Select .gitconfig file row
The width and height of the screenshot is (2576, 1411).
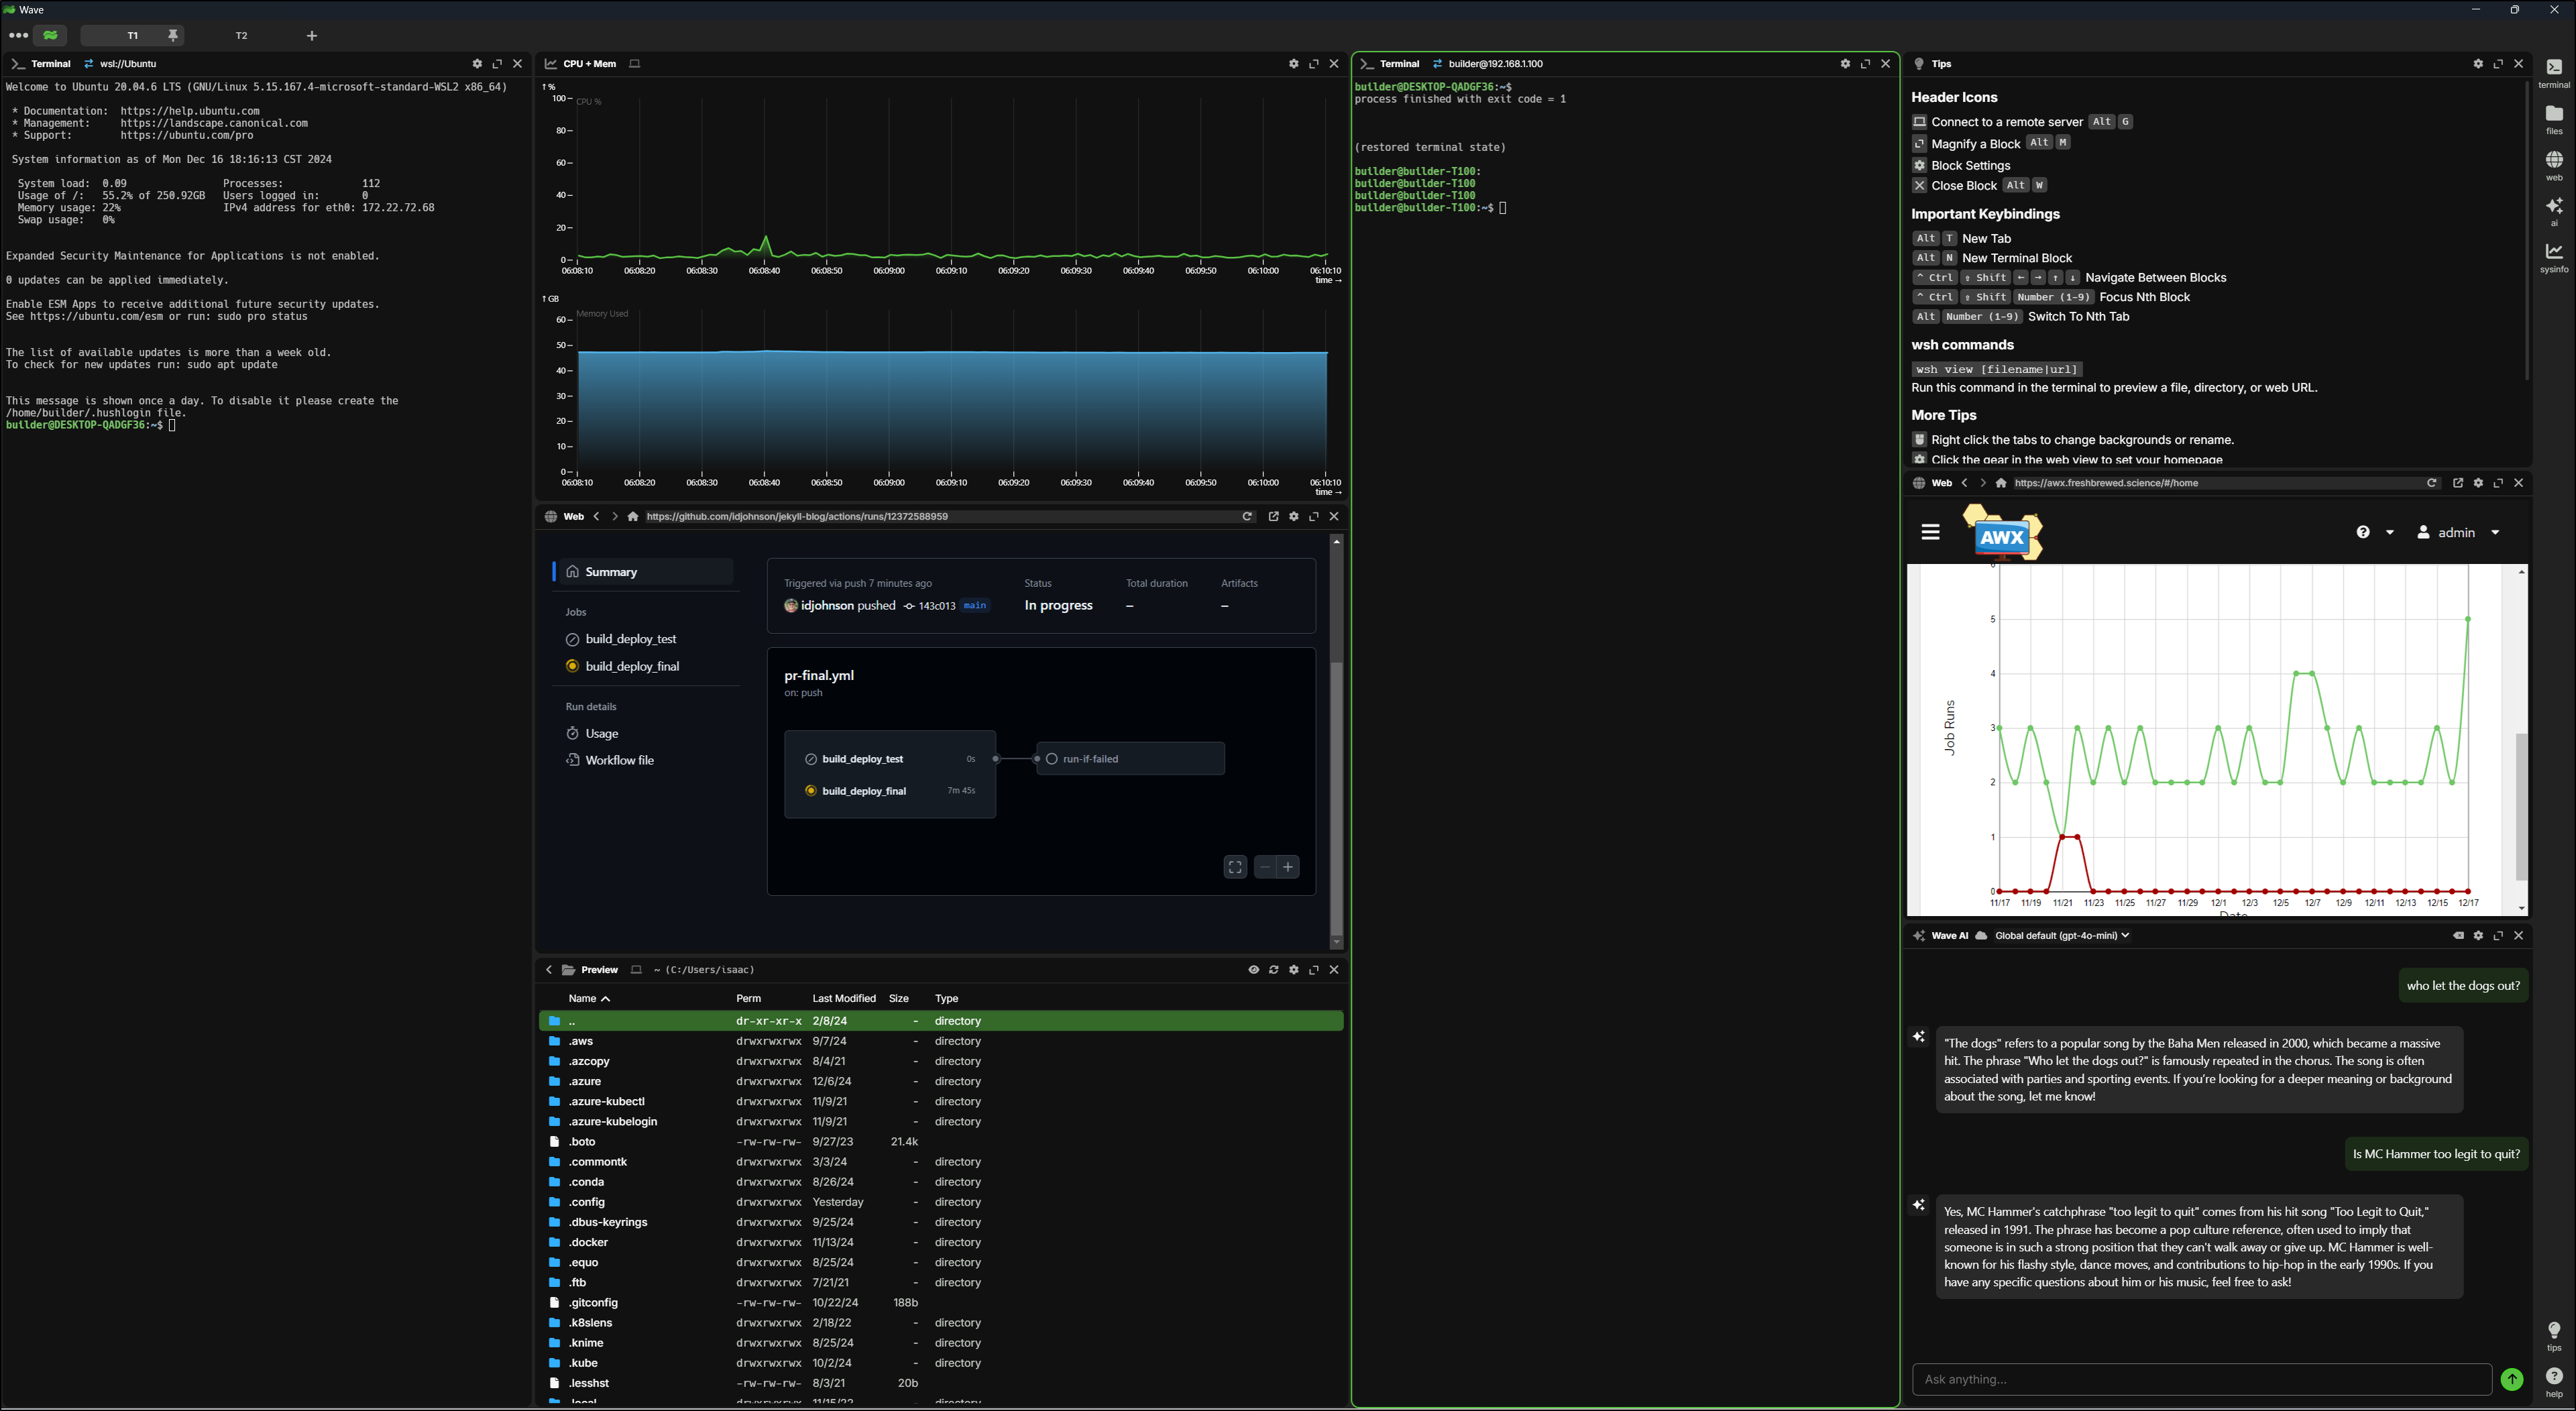(x=940, y=1303)
